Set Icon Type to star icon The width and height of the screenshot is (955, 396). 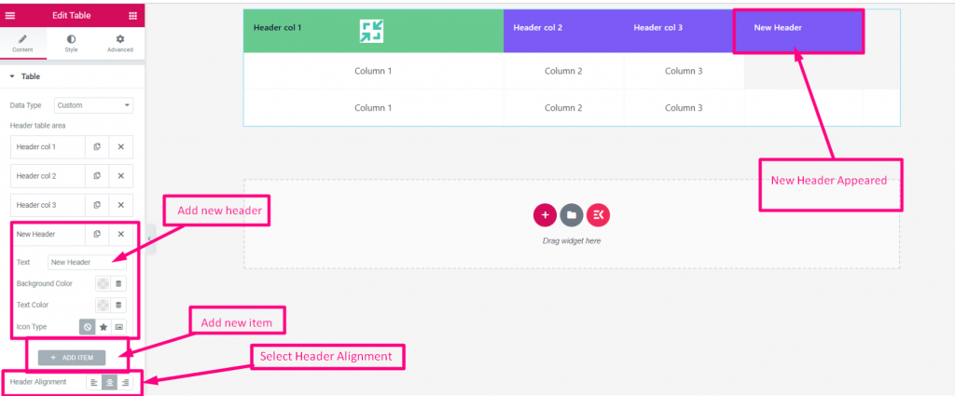point(104,327)
